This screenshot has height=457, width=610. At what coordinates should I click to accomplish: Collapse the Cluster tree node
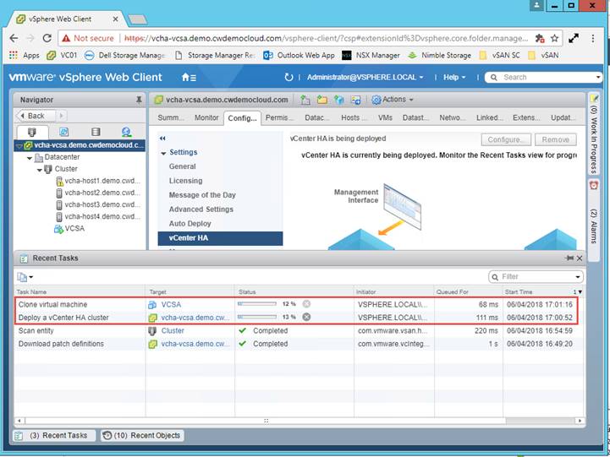[39, 170]
